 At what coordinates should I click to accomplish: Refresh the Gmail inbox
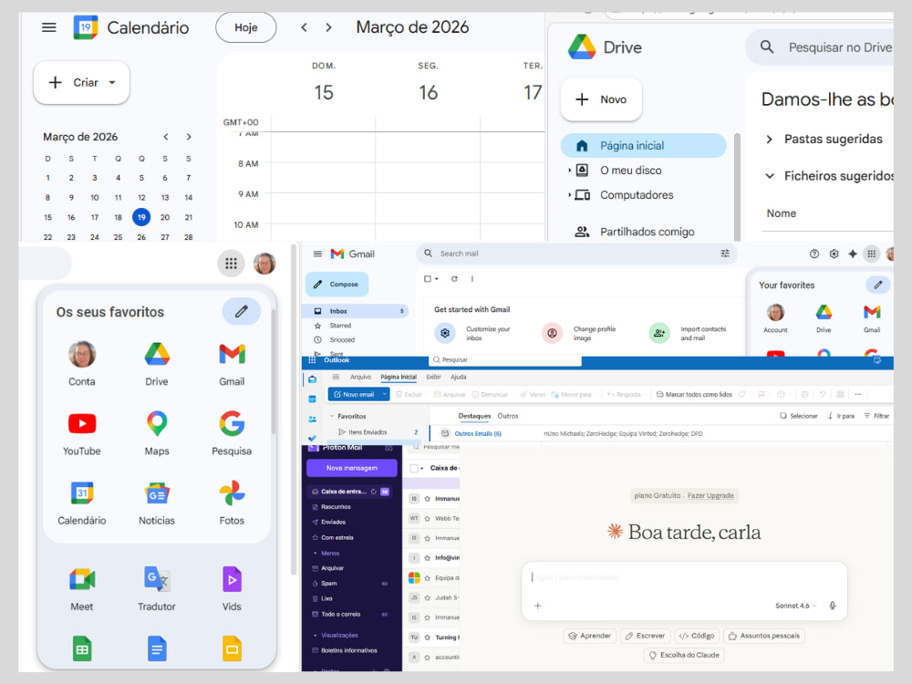click(x=454, y=278)
